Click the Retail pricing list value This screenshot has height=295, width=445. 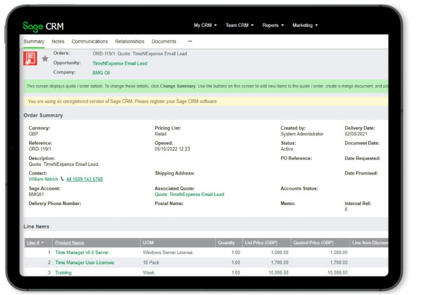coord(160,134)
